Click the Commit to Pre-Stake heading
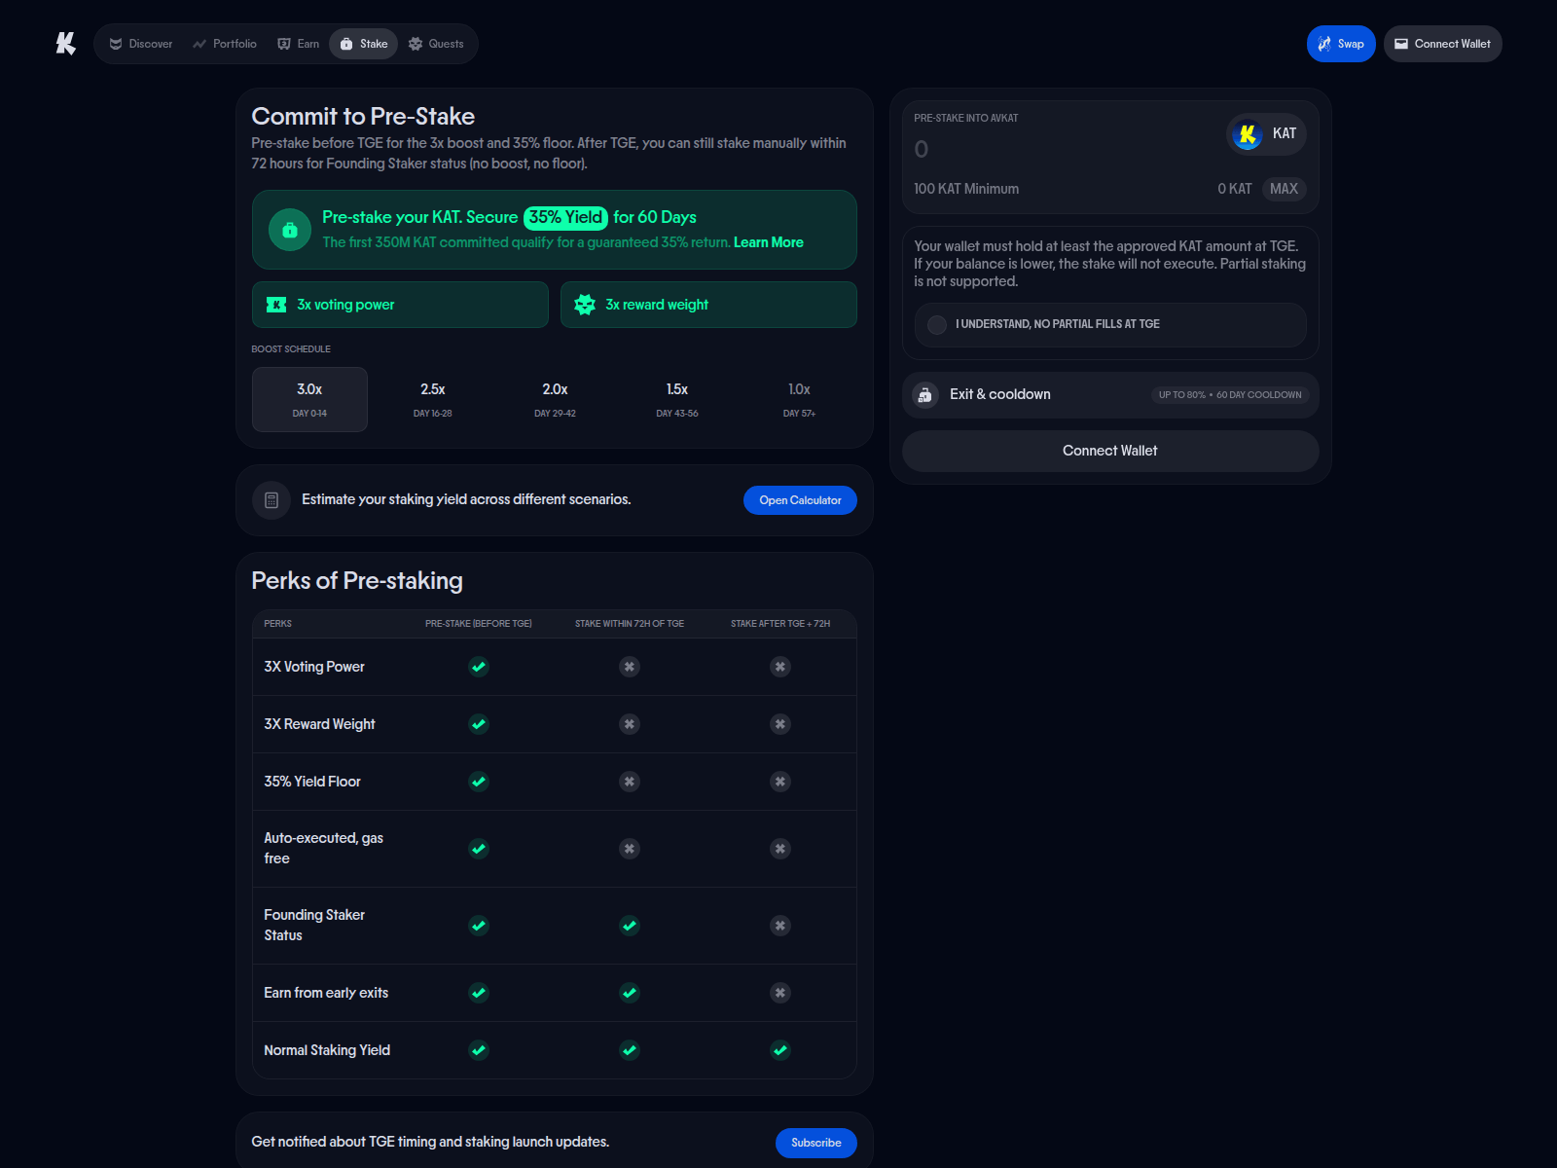 tap(363, 117)
